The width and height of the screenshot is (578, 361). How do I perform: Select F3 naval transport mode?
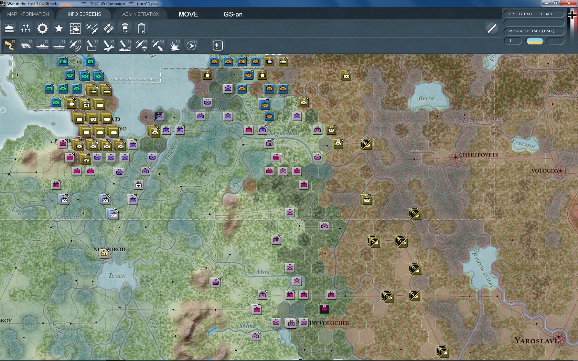42,45
